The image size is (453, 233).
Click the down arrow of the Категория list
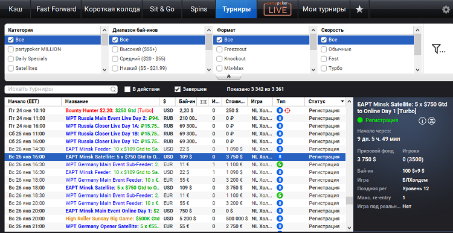[104, 69]
